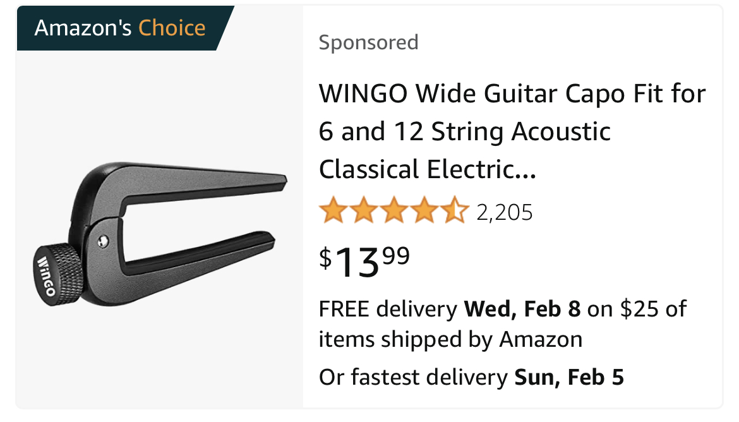The height and width of the screenshot is (422, 739).
Task: Click the Sponsored label
Action: pyautogui.click(x=368, y=42)
